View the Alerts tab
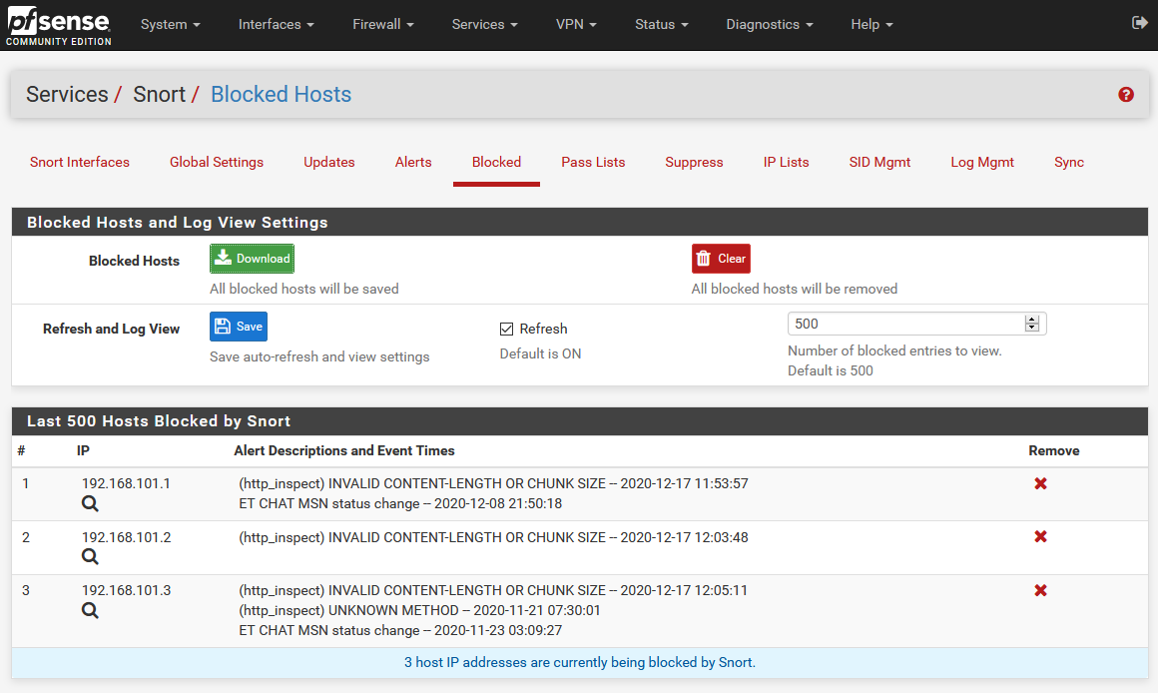The height and width of the screenshot is (693, 1158). 413,163
